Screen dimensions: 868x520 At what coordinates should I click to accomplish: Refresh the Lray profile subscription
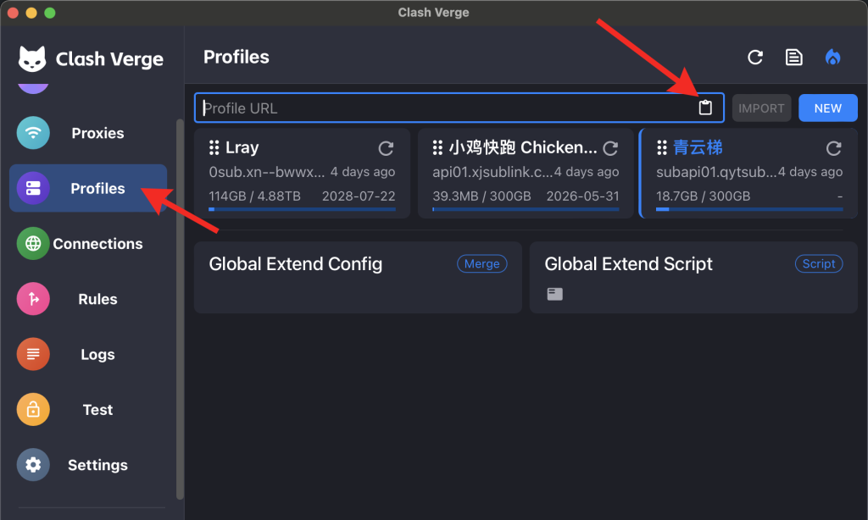386,148
